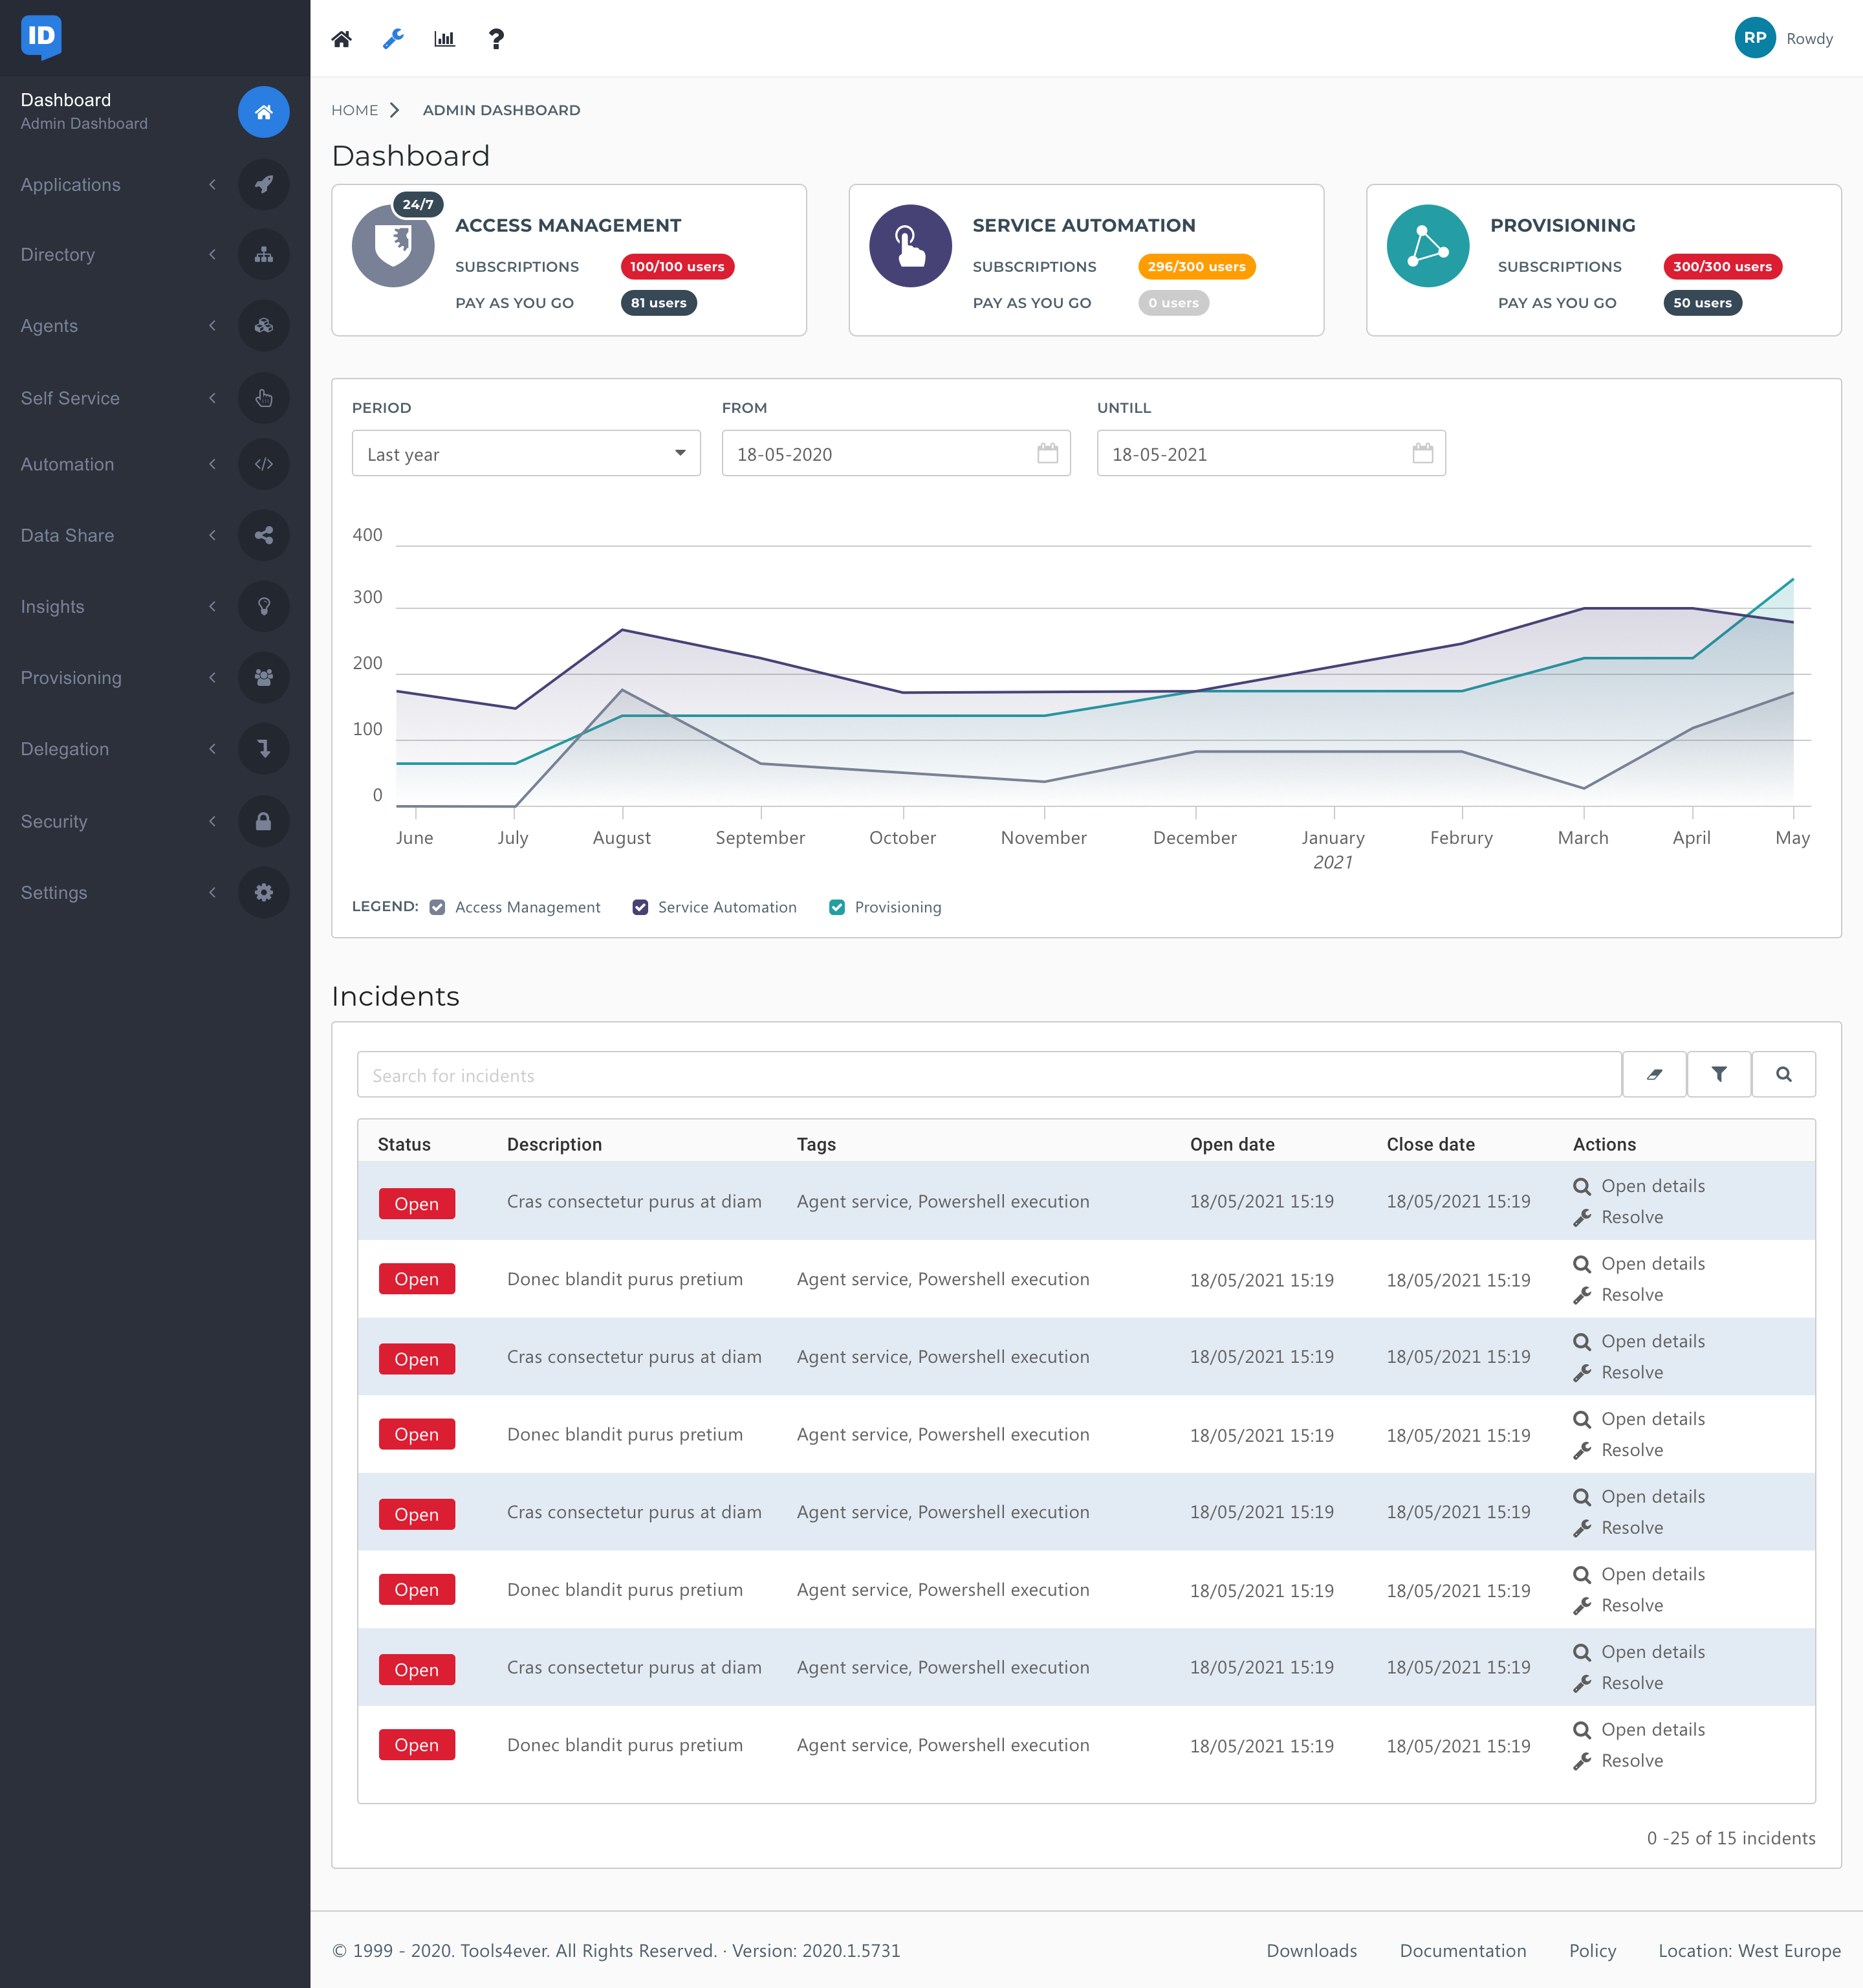Click the blue Dashboard home circle icon
1863x1988 pixels.
point(264,112)
